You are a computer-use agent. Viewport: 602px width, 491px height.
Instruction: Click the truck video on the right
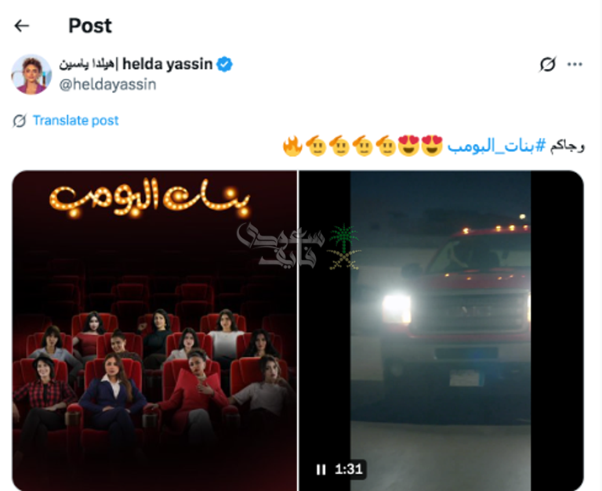coord(441,330)
